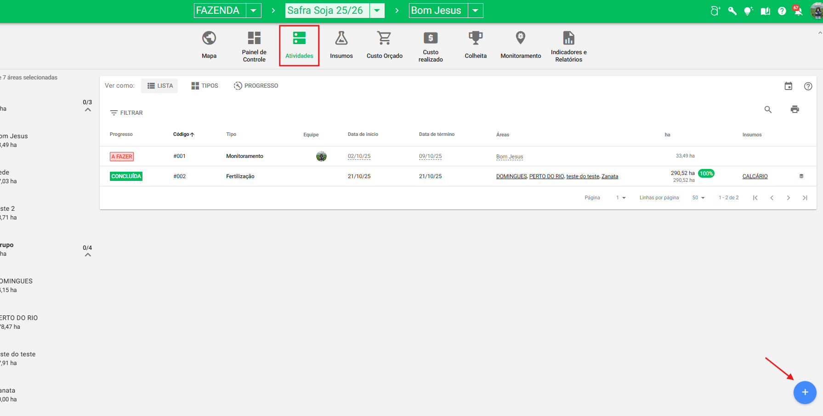The image size is (823, 416).
Task: Open Colheita trophy icon
Action: [475, 38]
